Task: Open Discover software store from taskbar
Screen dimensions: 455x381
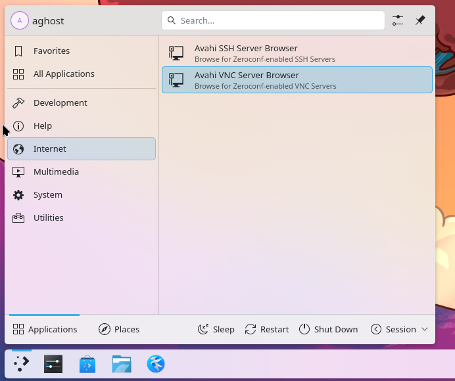Action: click(87, 364)
